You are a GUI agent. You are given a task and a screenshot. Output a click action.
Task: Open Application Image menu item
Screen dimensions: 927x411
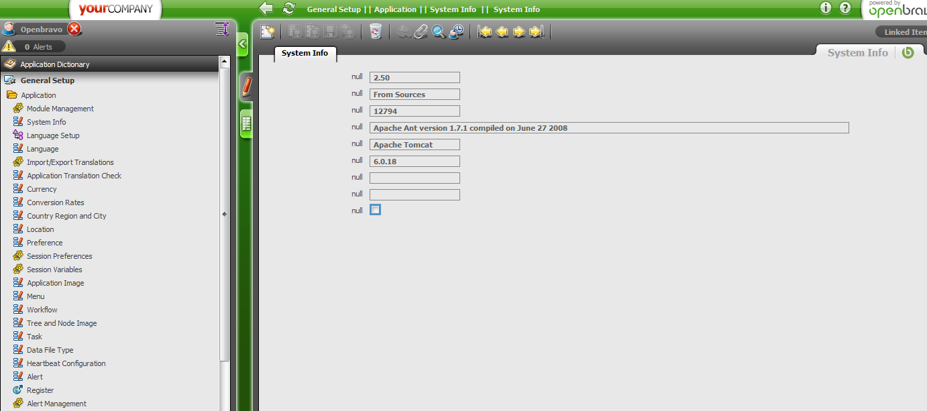point(56,283)
